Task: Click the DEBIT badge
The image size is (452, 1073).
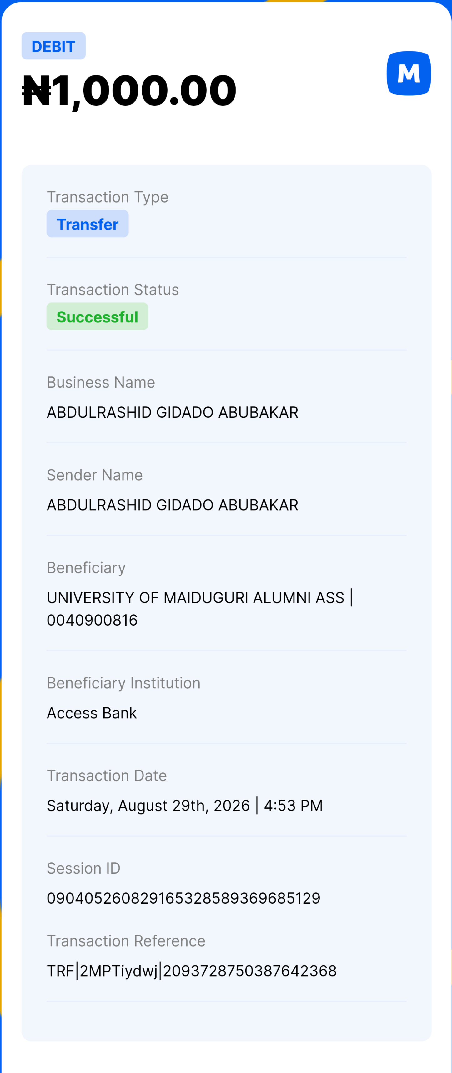Action: pyautogui.click(x=54, y=46)
